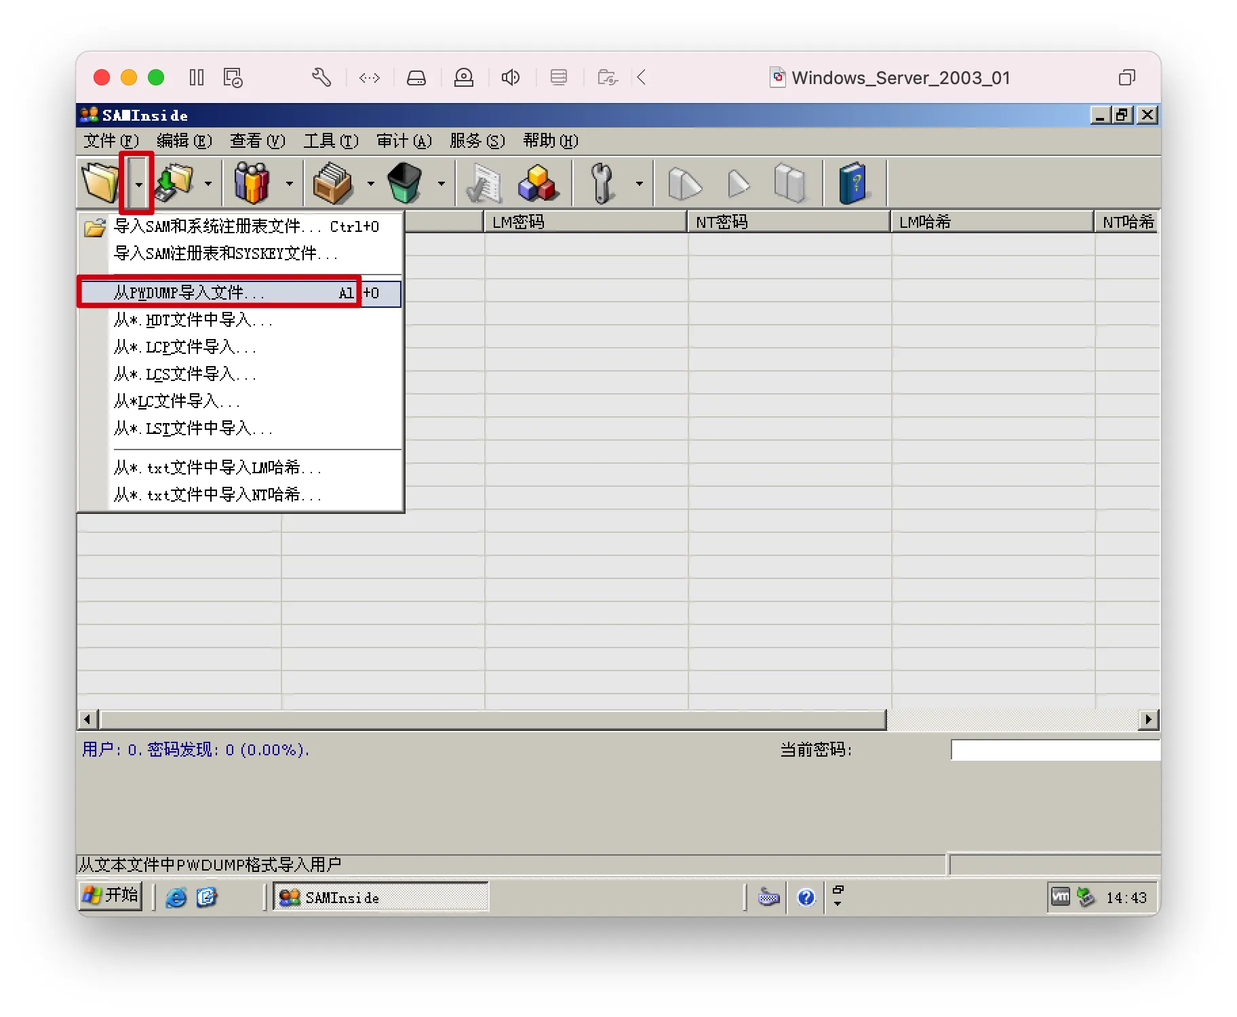Open the 审计(A) menu
Screen dimensions: 1237x1017
[x=404, y=141]
